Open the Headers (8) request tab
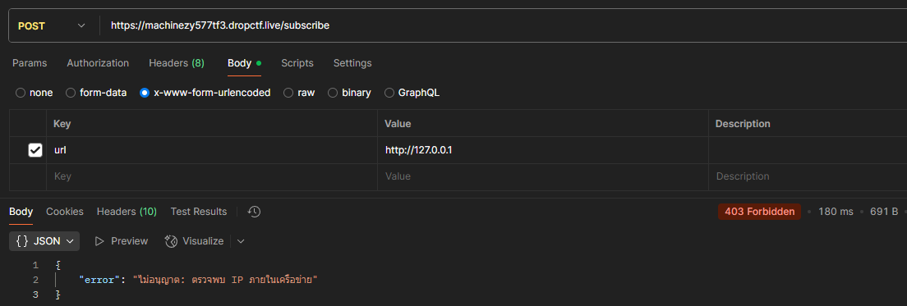907x306 pixels. tap(177, 63)
